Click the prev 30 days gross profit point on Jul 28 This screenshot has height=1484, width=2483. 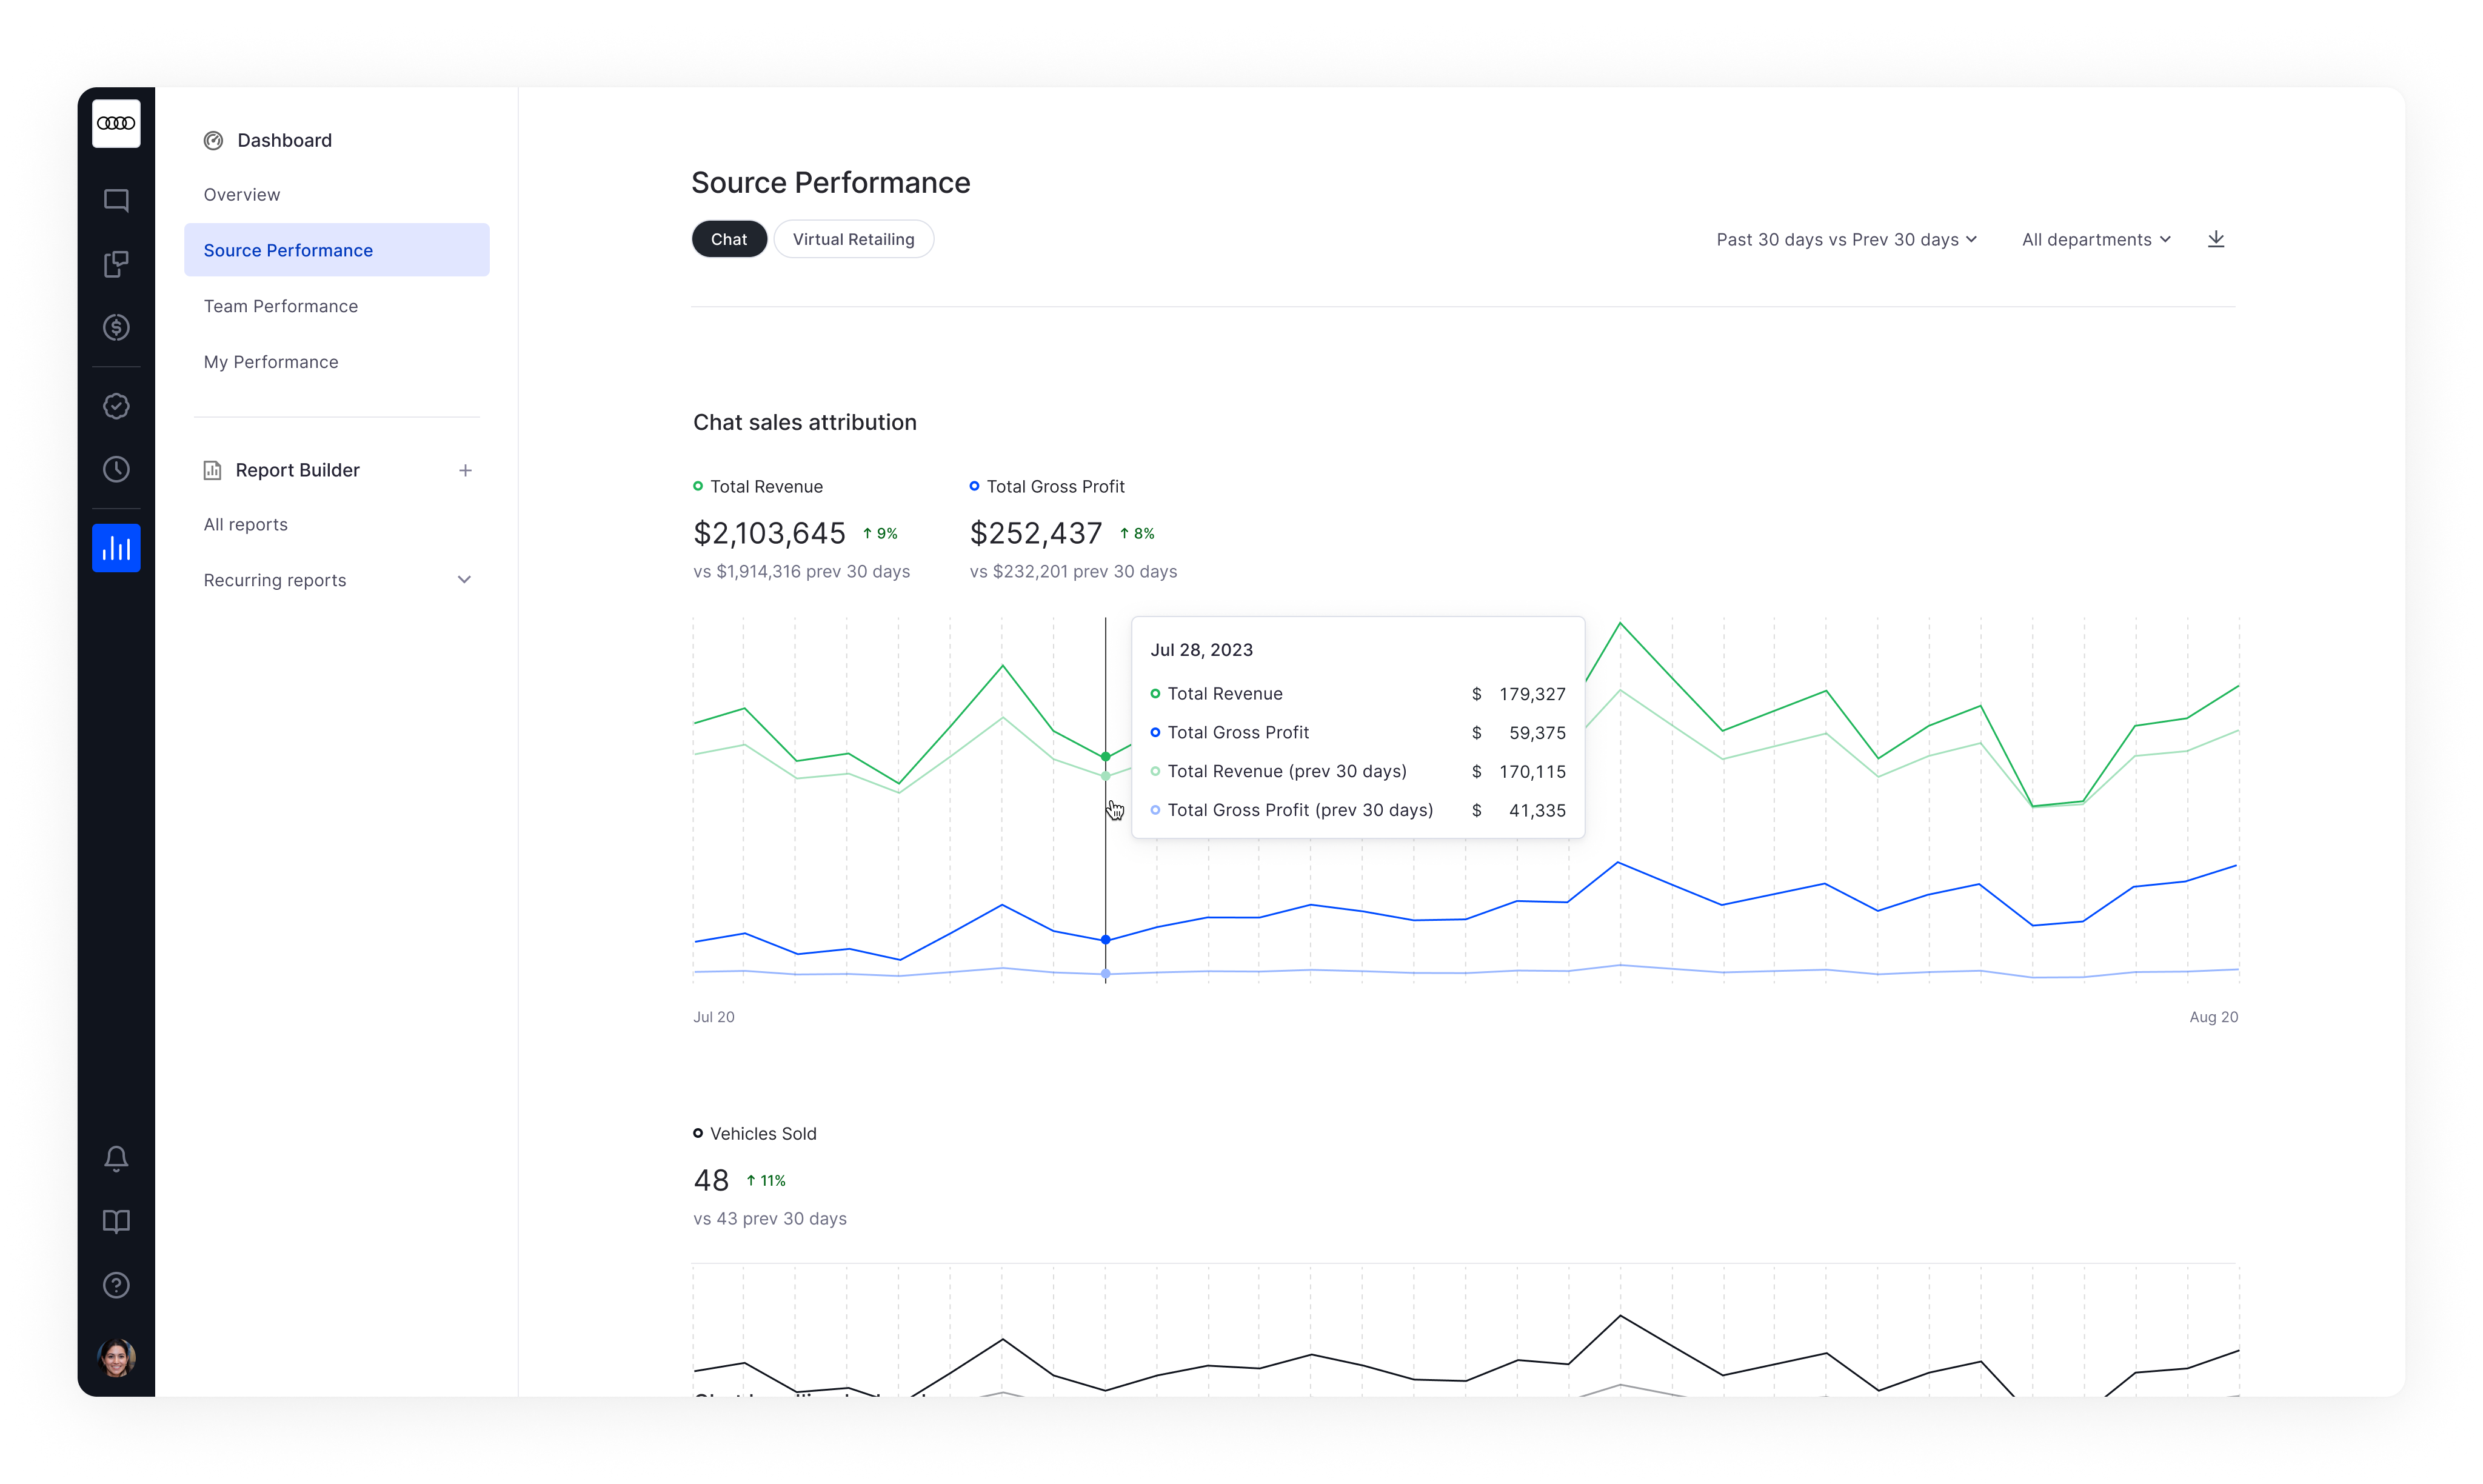pos(1105,974)
